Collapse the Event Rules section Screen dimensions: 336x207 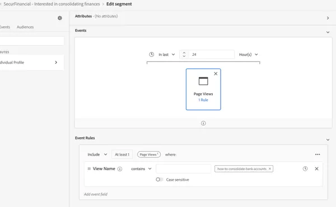(x=328, y=139)
